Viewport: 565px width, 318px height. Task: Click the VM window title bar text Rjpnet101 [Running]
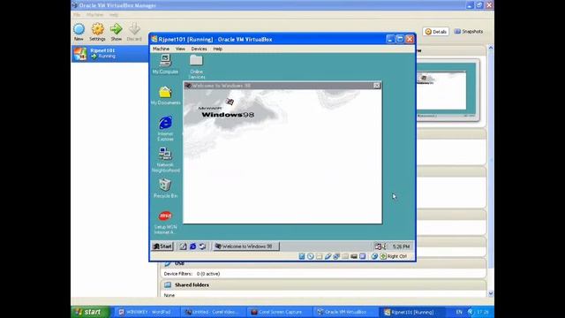coord(185,39)
